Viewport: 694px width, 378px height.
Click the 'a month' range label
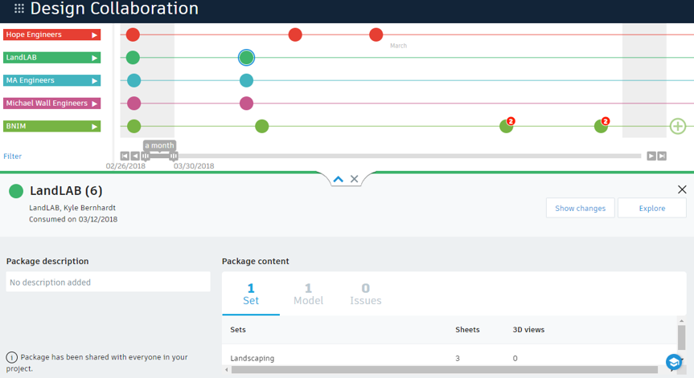tap(159, 145)
